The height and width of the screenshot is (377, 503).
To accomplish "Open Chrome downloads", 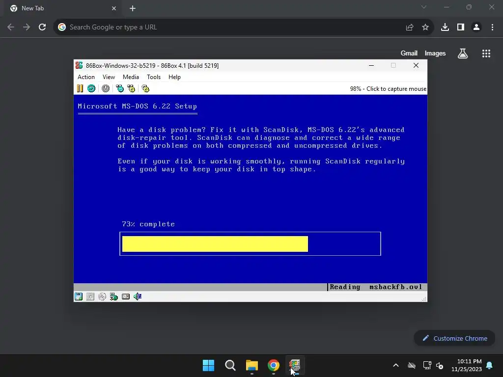I will pos(445,27).
